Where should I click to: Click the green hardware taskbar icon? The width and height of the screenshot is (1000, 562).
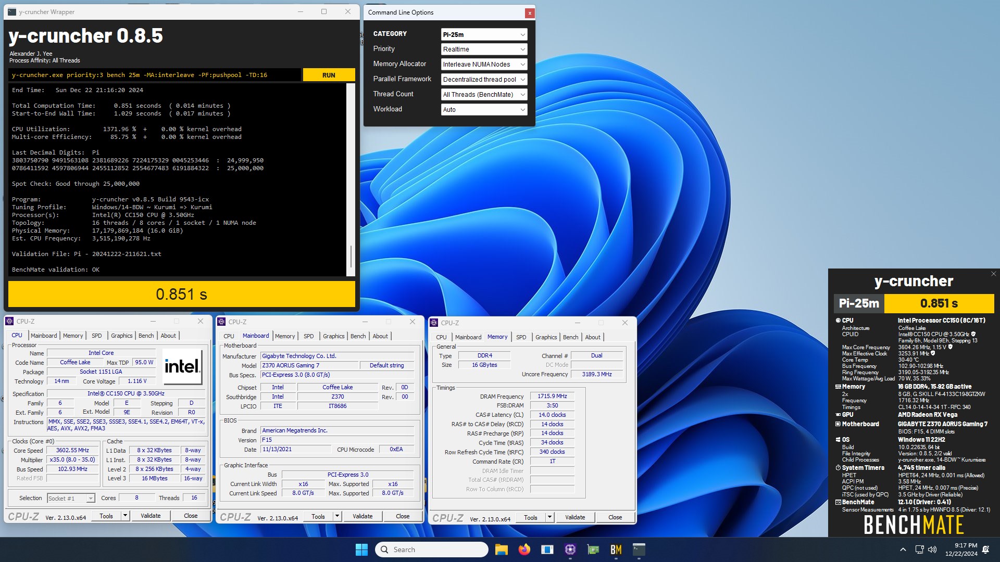[593, 550]
